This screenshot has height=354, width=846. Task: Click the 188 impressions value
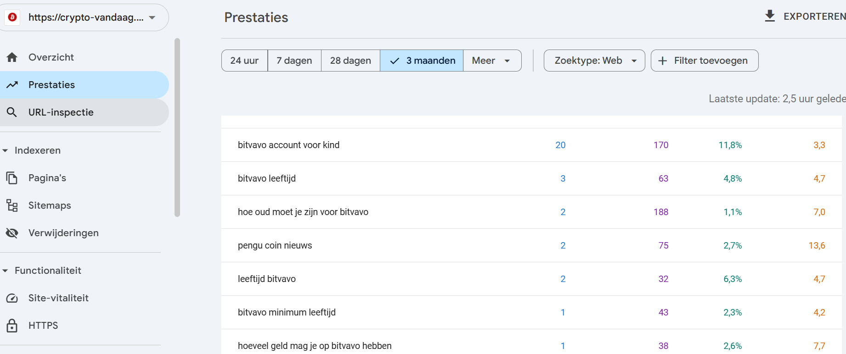[661, 212]
